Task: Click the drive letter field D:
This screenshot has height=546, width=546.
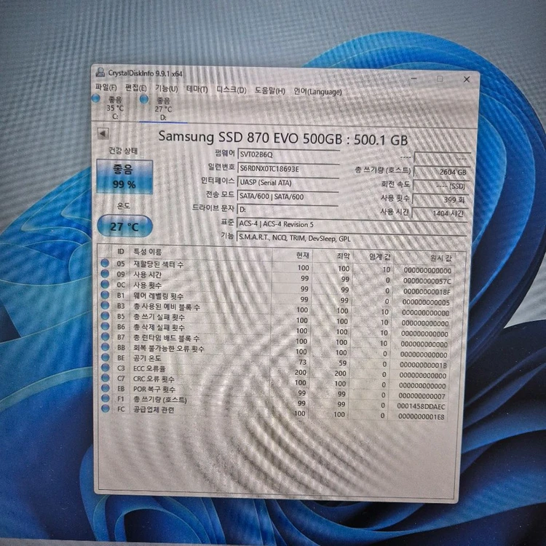Action: 288,210
